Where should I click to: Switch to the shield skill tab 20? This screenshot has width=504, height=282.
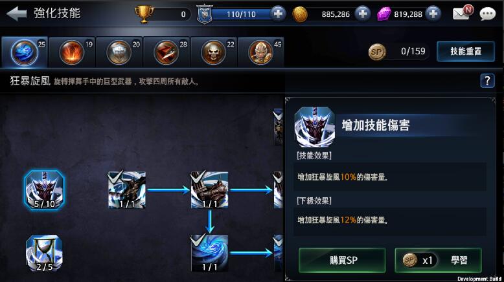(x=119, y=52)
